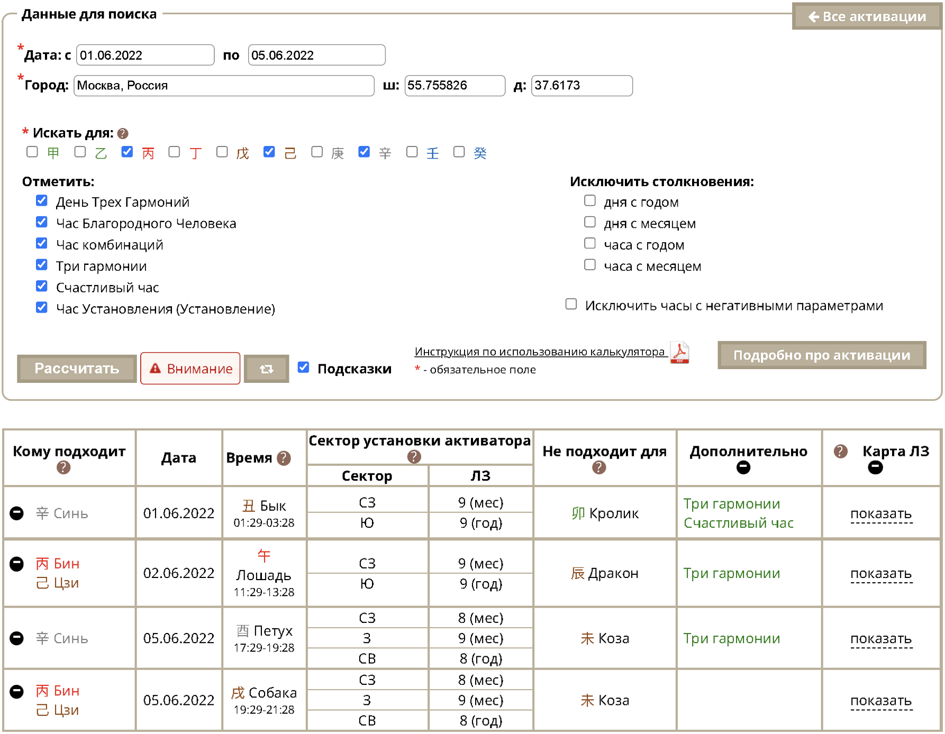
Task: Click the start date field 01.06.2022
Action: 146,55
